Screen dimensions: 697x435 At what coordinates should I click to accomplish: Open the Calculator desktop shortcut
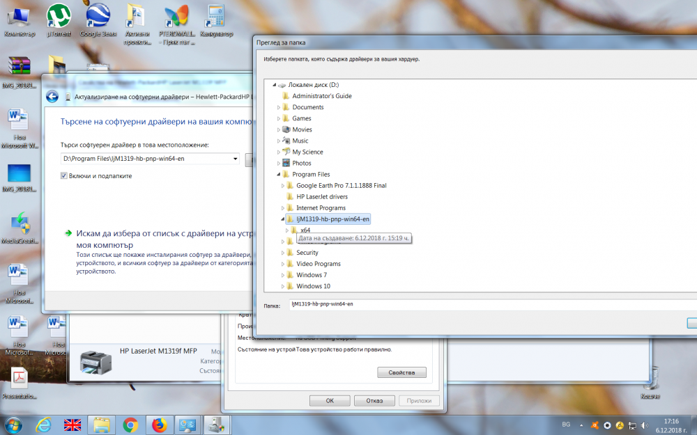click(x=216, y=22)
